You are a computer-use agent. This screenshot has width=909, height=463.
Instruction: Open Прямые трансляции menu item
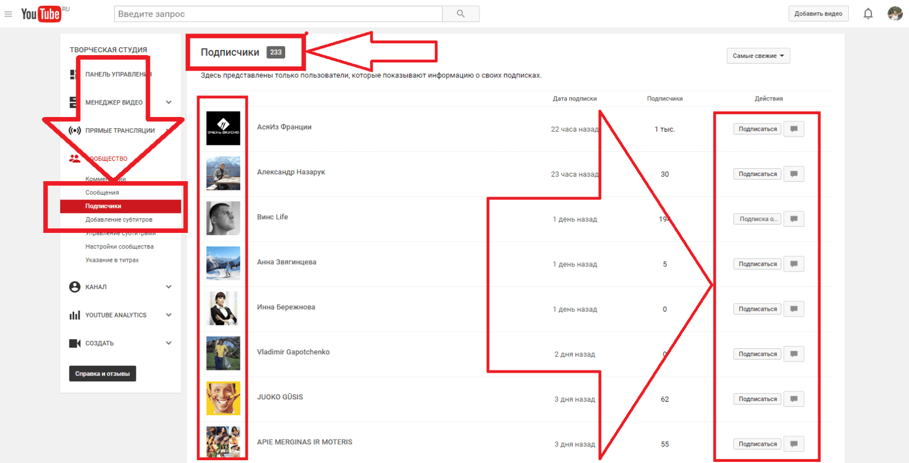pos(120,130)
